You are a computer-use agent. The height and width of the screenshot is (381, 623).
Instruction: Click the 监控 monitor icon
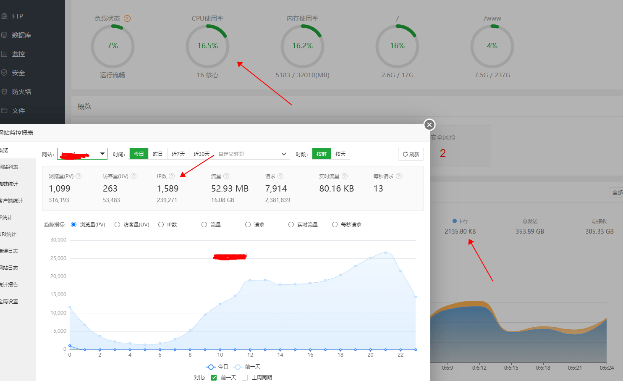pyautogui.click(x=4, y=54)
